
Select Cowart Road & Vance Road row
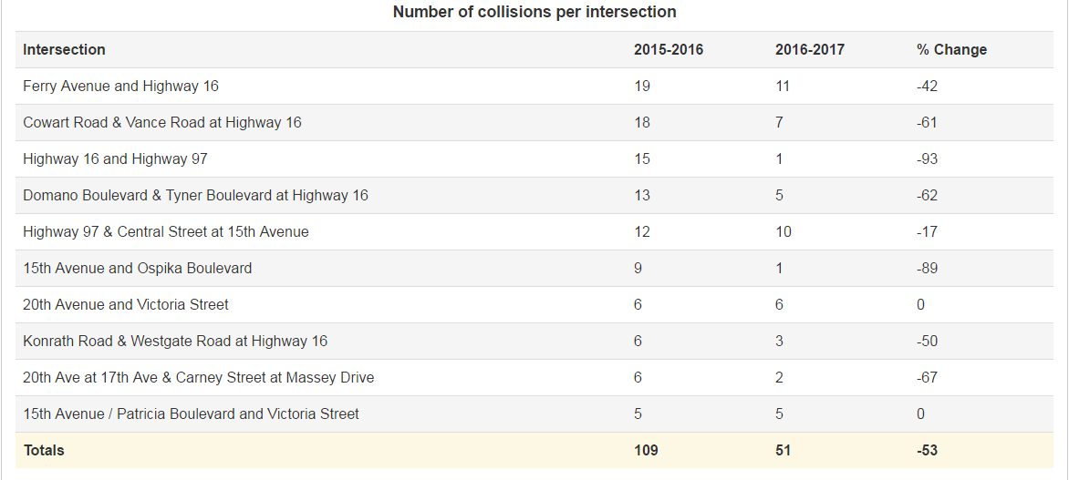534,123
